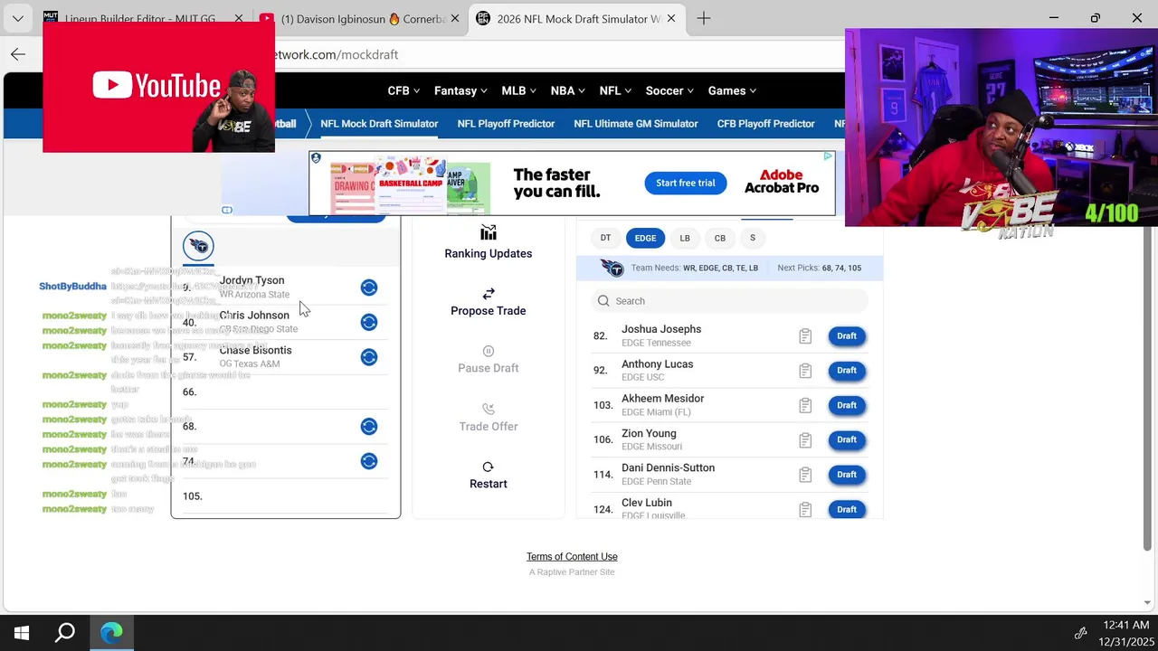Open NFL Ultimate GM Simulator nav item

(x=636, y=124)
